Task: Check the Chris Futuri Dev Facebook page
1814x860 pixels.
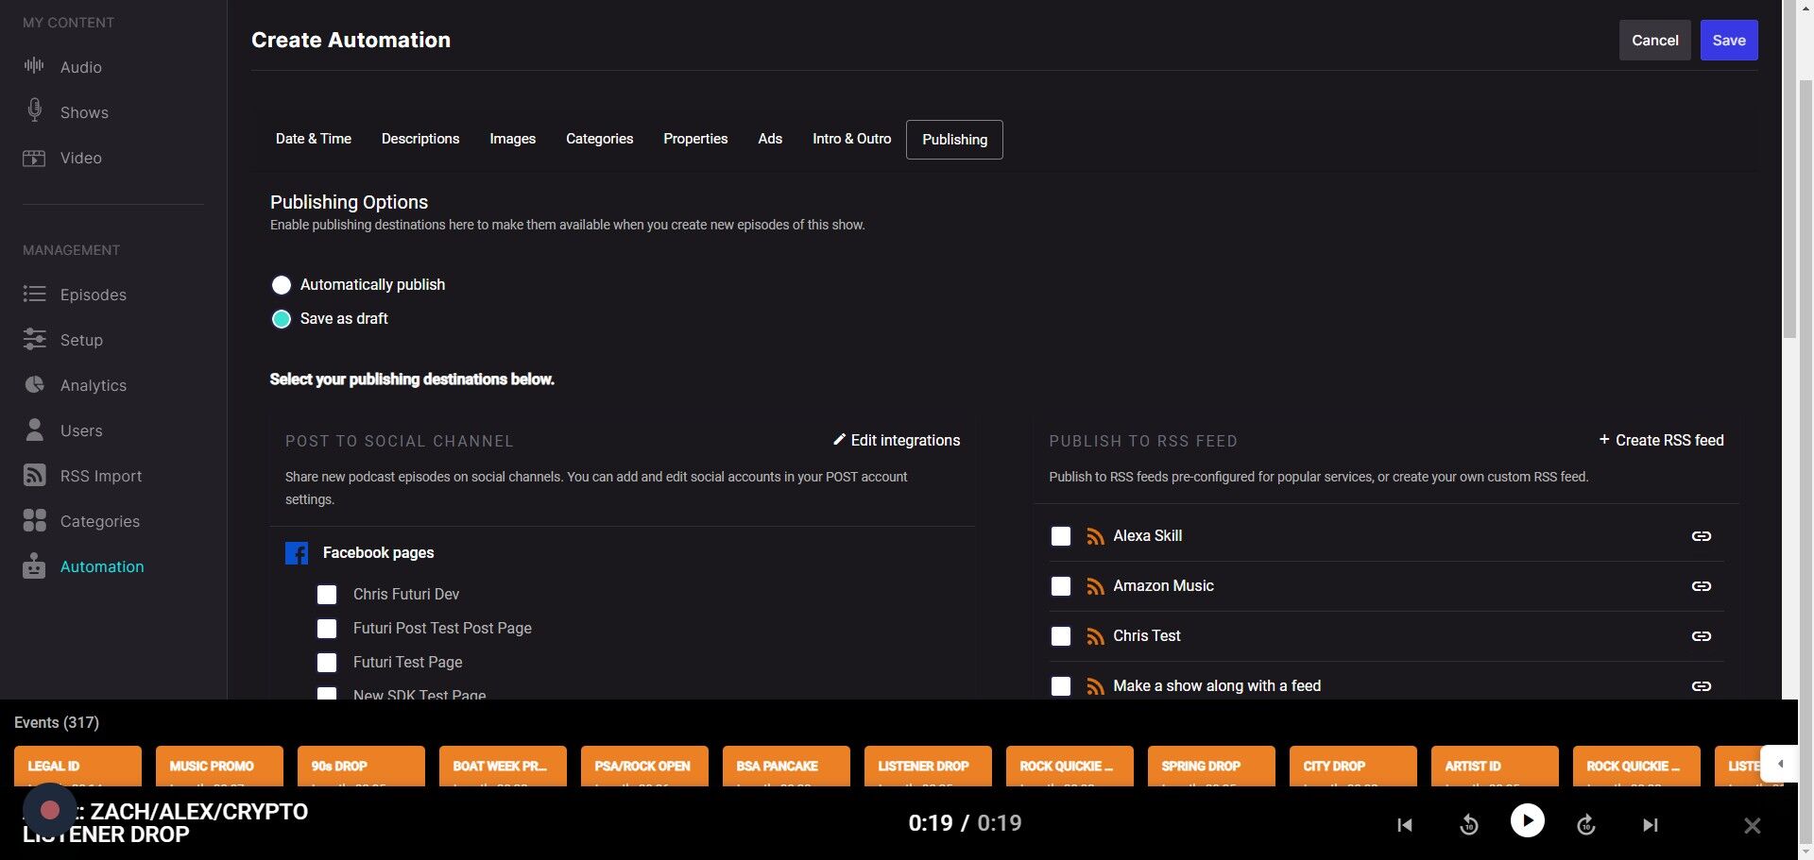Action: pyautogui.click(x=327, y=595)
